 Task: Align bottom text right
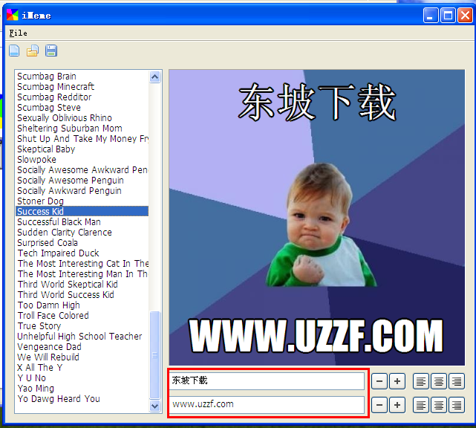click(457, 405)
